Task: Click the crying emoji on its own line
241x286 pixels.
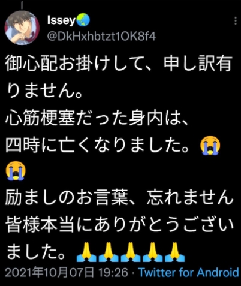Action: (x=16, y=171)
